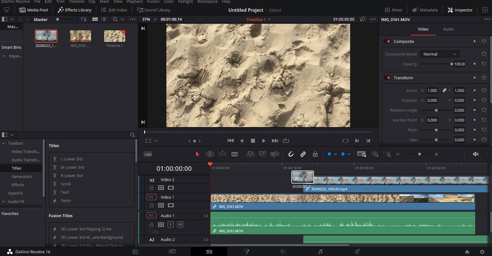Viewport: 492px width, 256px height.
Task: Adjust the Rotation Angle slider
Action: click(436, 110)
